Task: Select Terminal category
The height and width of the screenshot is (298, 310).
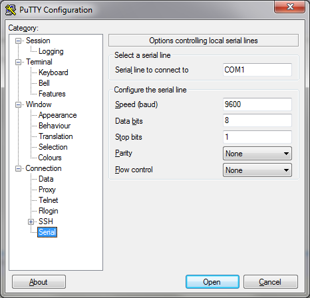Action: (39, 62)
